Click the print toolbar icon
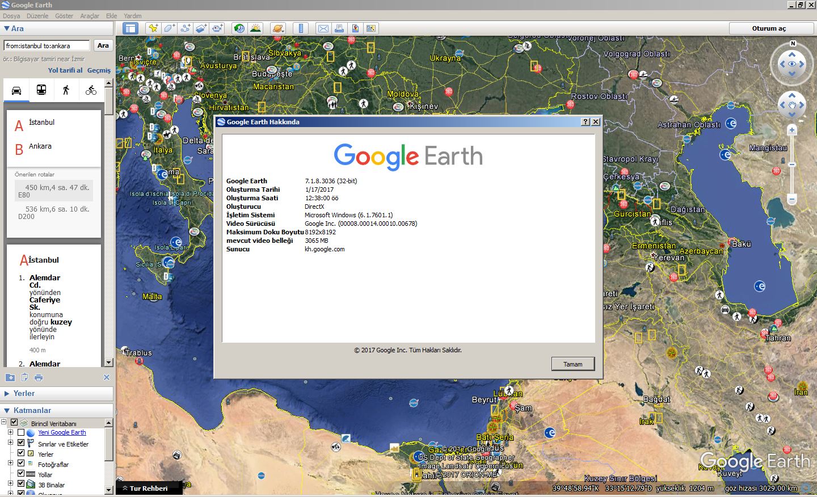This screenshot has width=817, height=497. coord(339,28)
